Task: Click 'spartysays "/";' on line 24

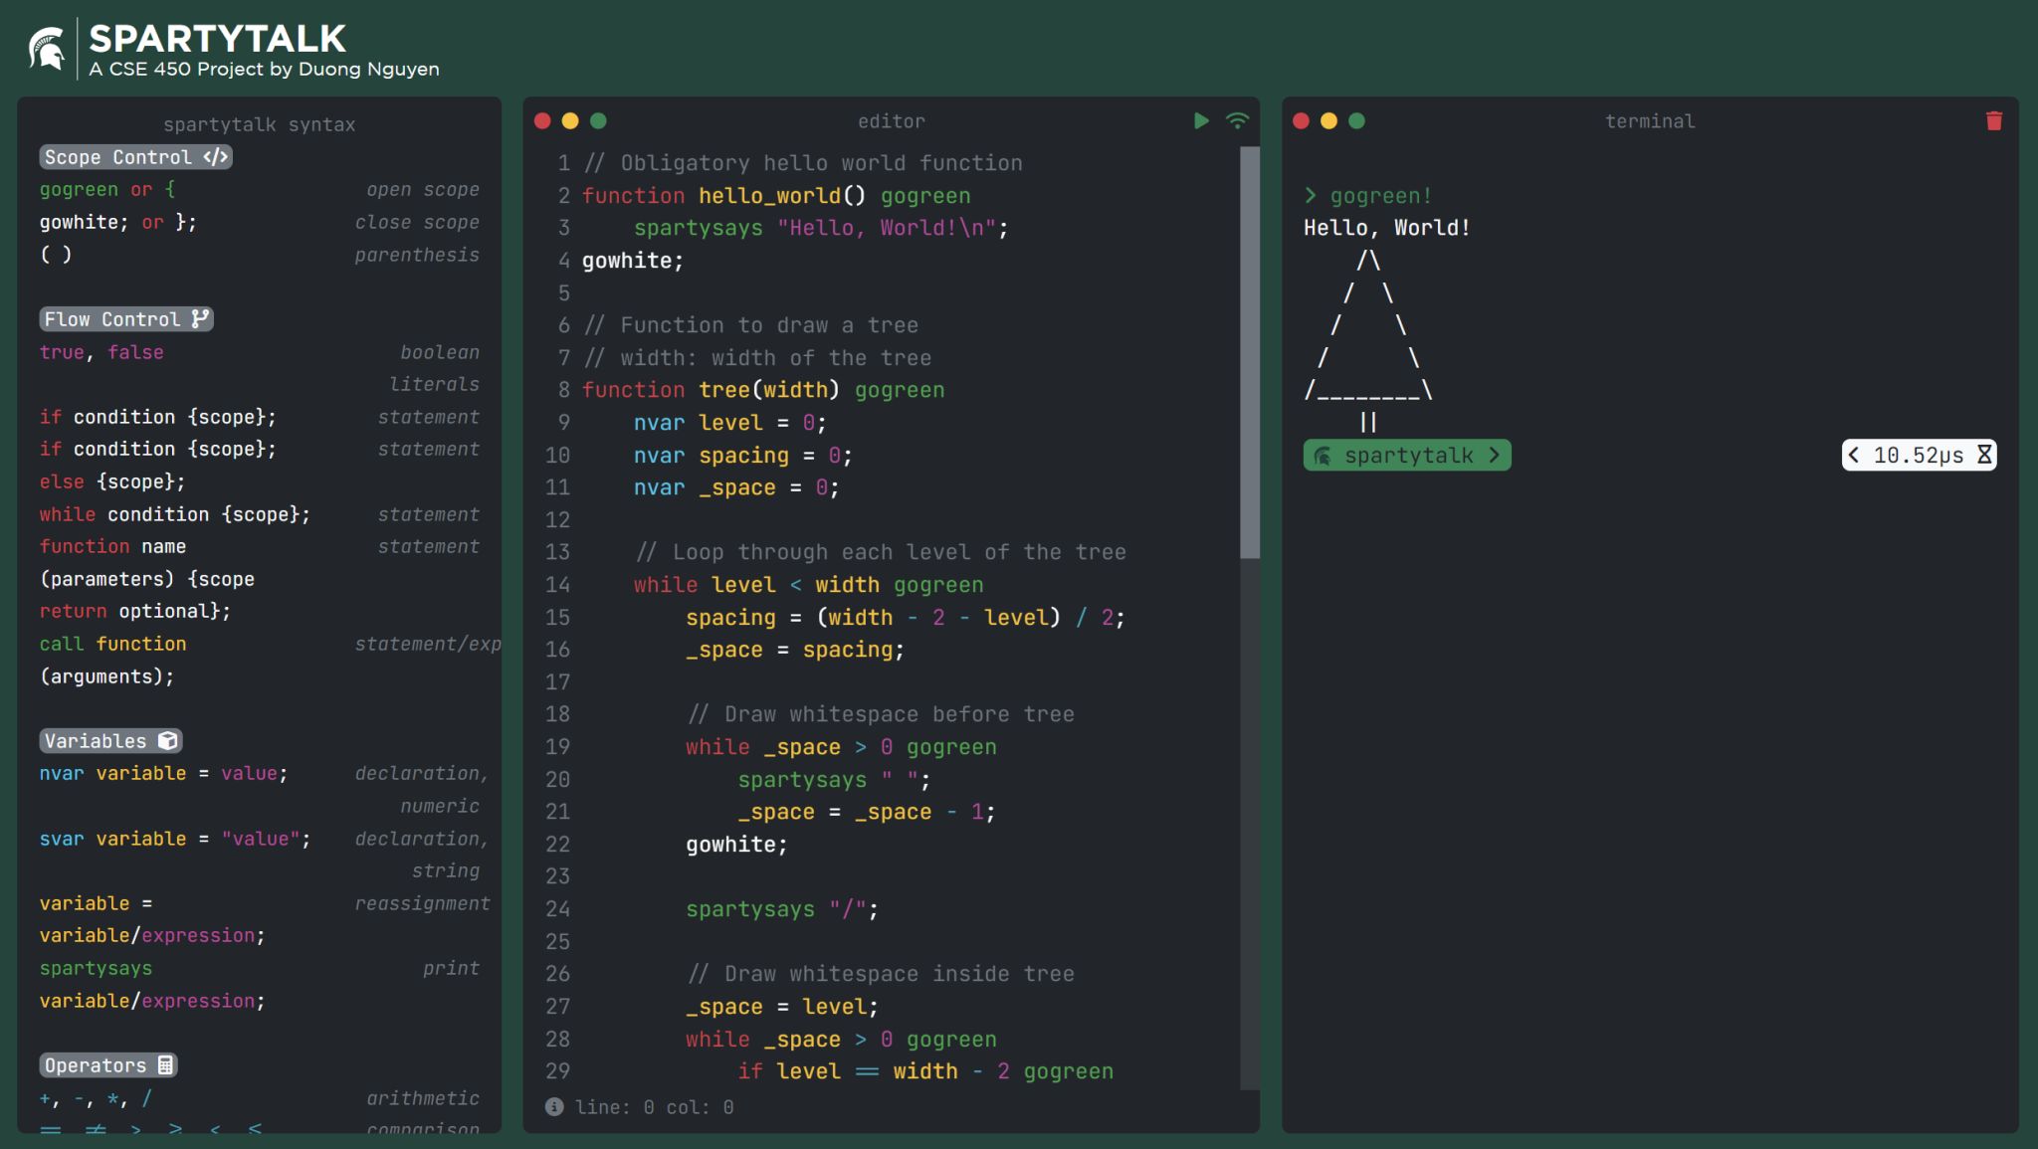Action: point(782,909)
